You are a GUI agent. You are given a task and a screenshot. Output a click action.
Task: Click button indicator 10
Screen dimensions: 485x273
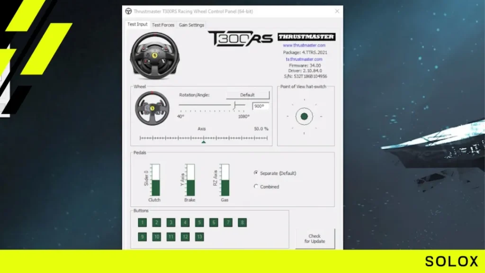[x=156, y=237]
